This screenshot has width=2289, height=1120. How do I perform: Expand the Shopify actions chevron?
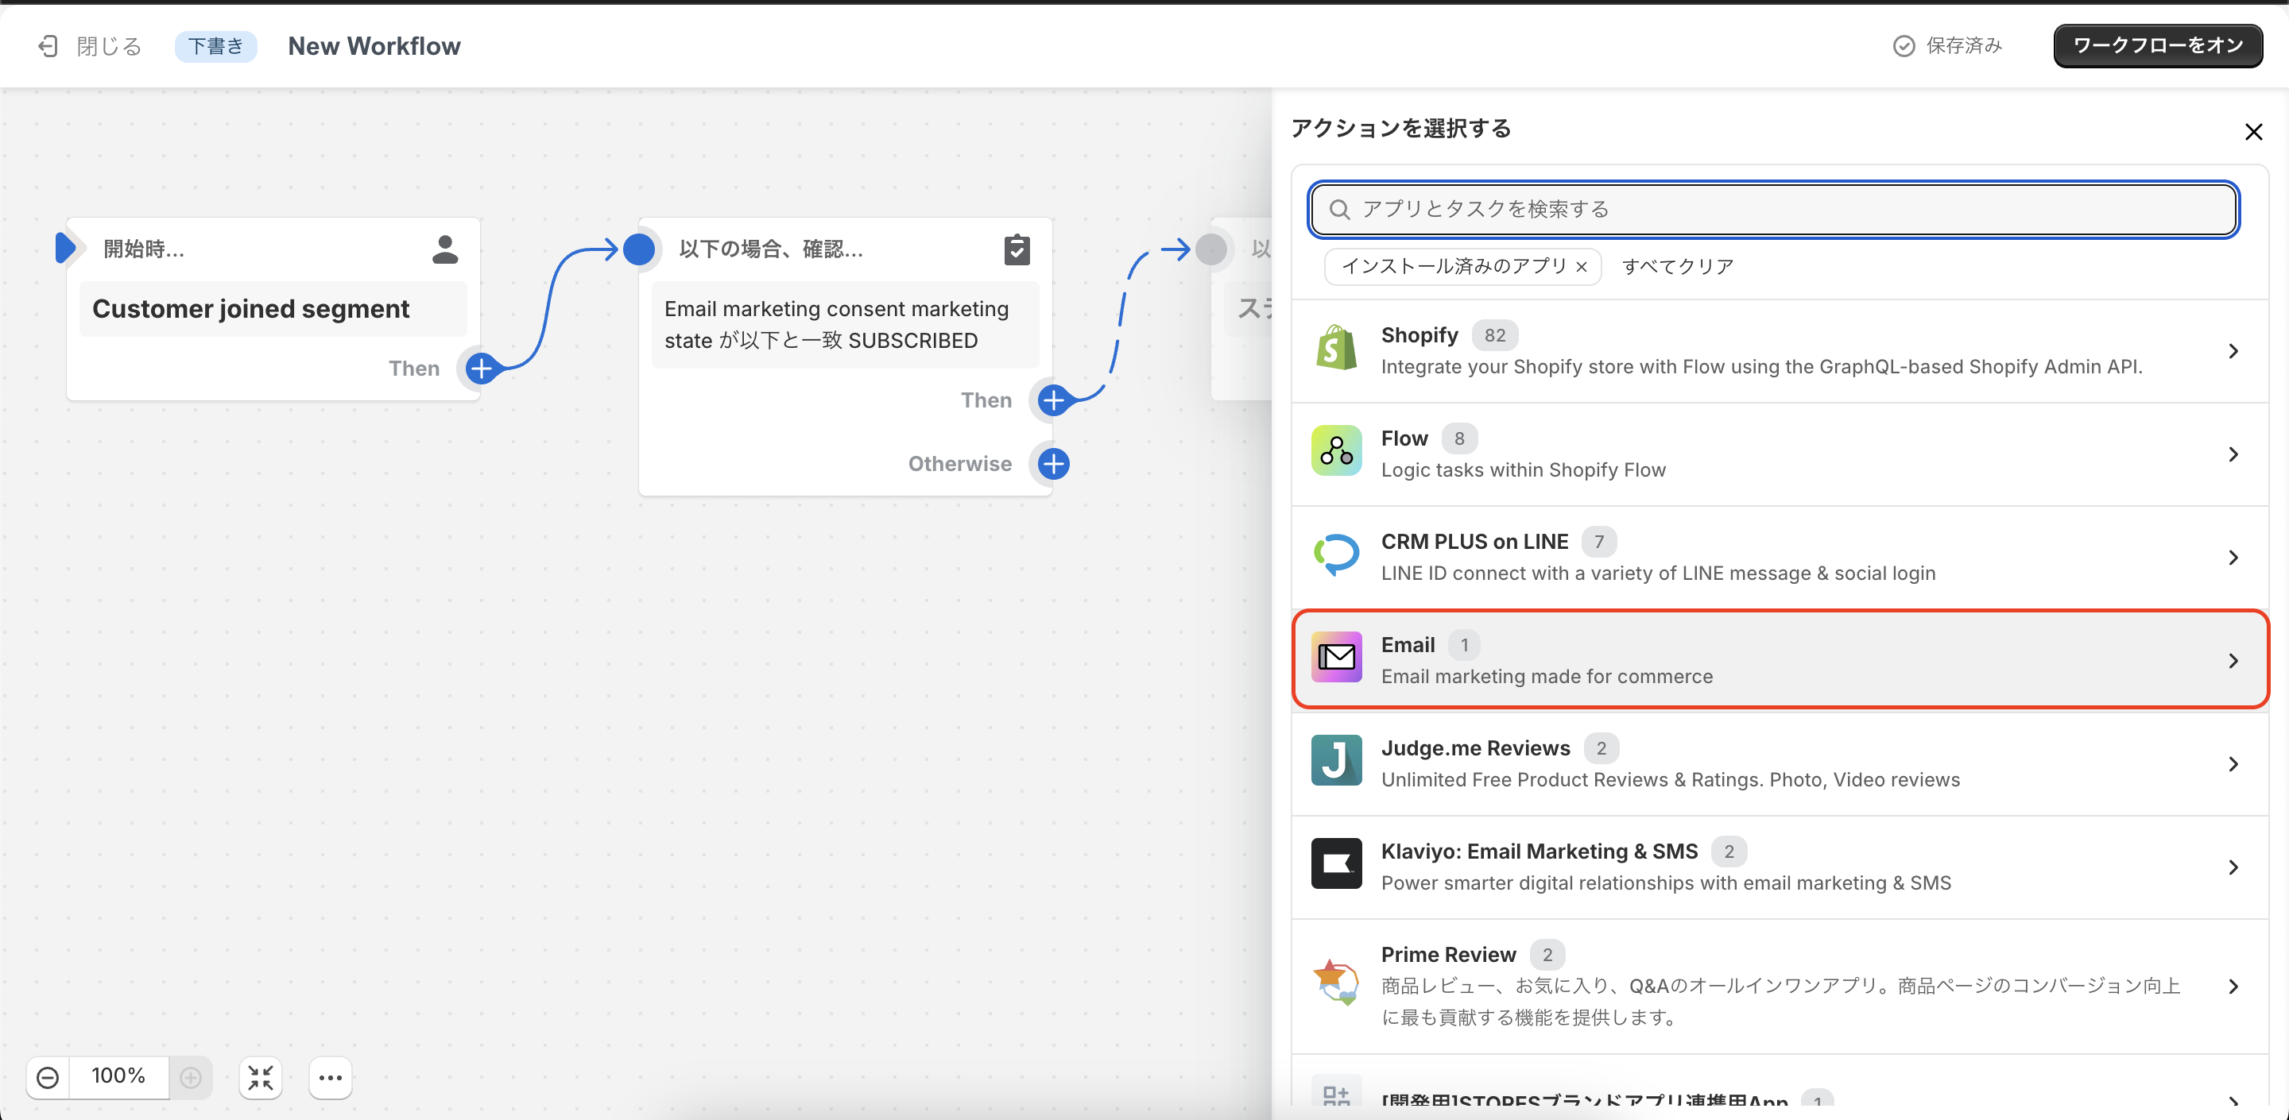[x=2232, y=352]
